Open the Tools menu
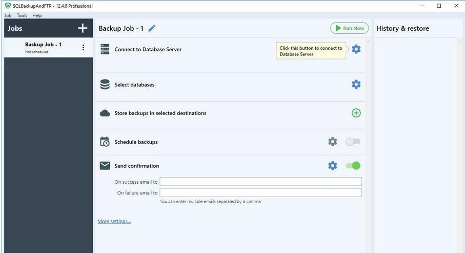This screenshot has width=465, height=253. click(22, 15)
